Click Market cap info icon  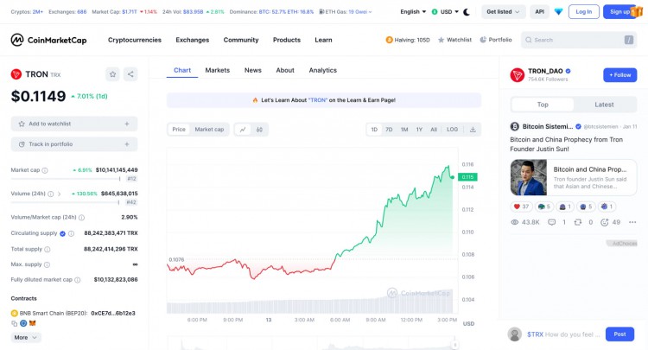click(x=45, y=170)
